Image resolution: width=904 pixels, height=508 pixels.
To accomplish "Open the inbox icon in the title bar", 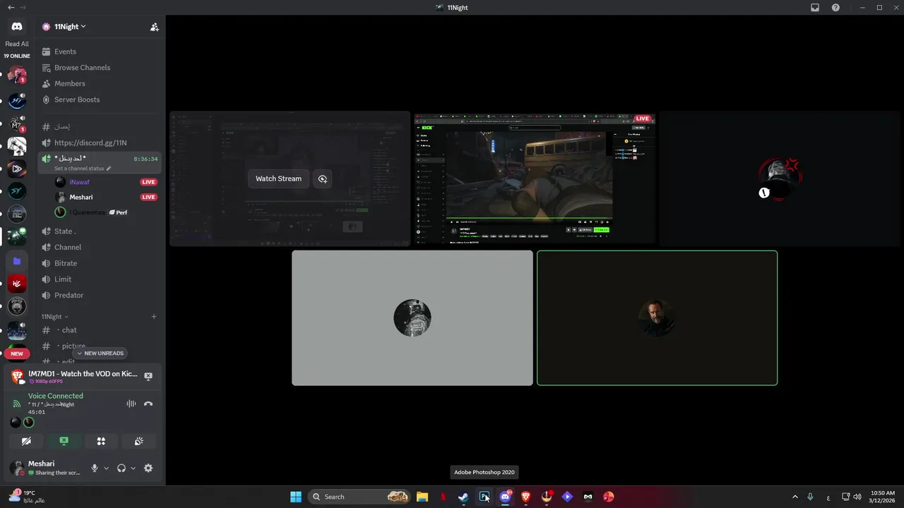I will (x=815, y=8).
